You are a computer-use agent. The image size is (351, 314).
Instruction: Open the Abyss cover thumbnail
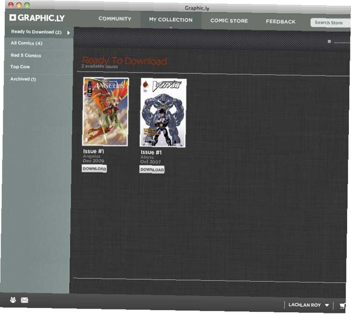click(163, 113)
